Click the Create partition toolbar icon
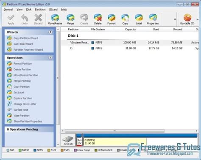Image resolution: width=201 pixels, height=160 pixels. click(84, 19)
